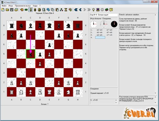
Task: Click the hourglass clock icon
Action: coord(66,10)
